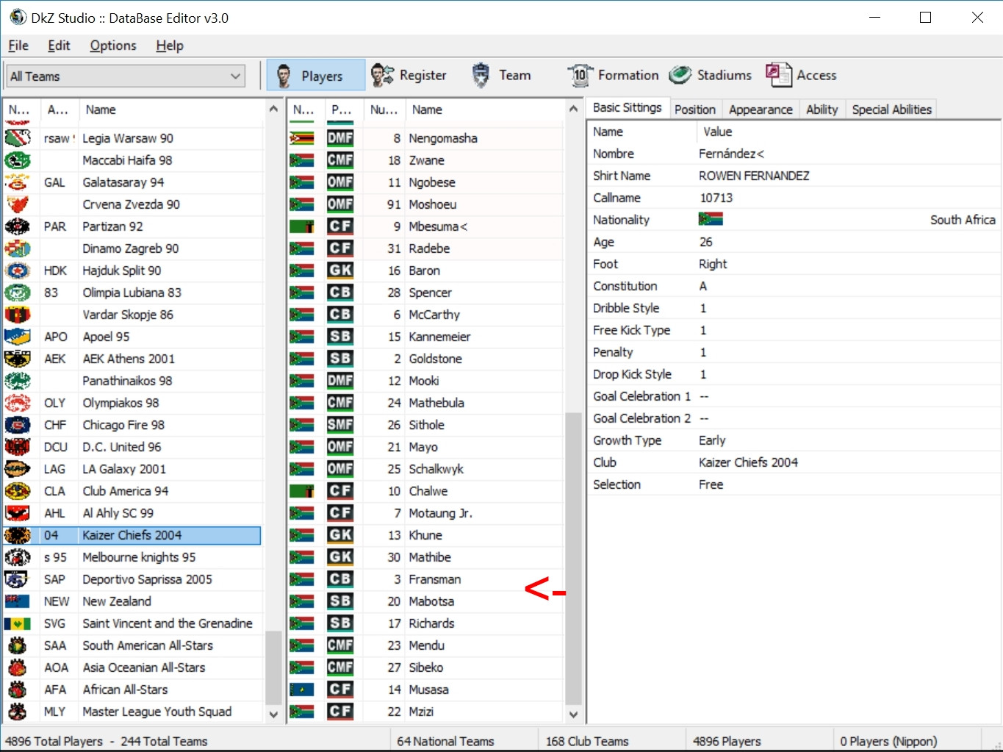The height and width of the screenshot is (752, 1003).
Task: Click the Nombre value Fernández<
Action: pyautogui.click(x=731, y=154)
